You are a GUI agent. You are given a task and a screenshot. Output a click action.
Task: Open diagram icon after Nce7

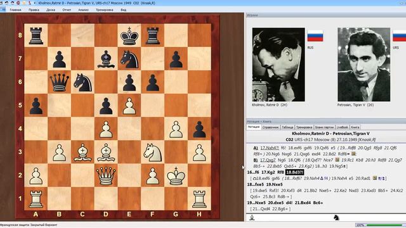click(337, 160)
